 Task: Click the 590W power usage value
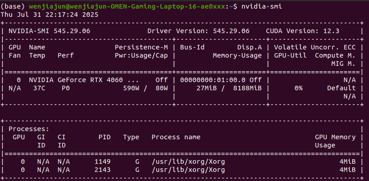pyautogui.click(x=131, y=88)
